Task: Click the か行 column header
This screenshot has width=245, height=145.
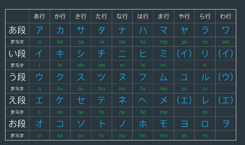Action: [60, 17]
